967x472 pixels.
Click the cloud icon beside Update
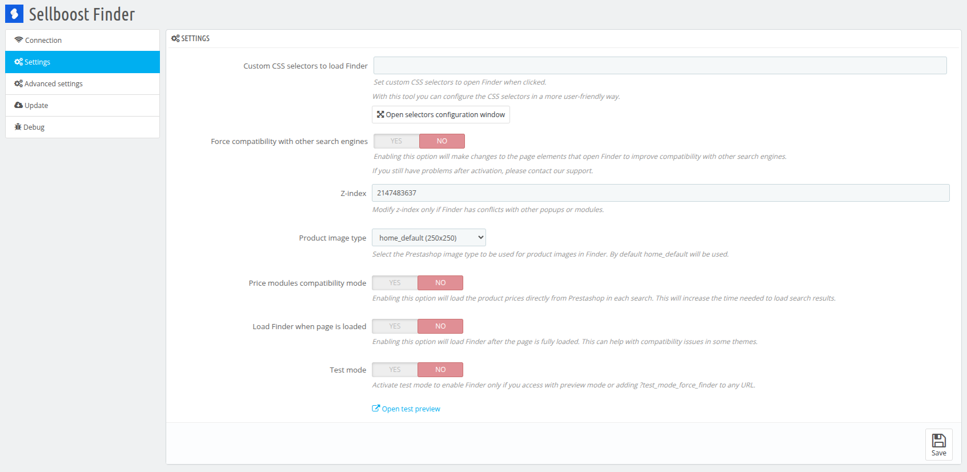click(19, 105)
